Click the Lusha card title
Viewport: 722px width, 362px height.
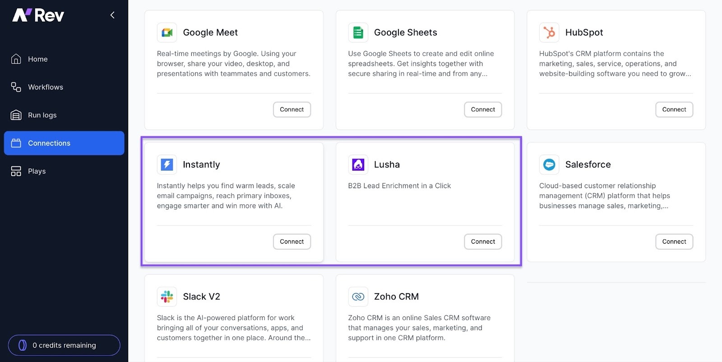pos(387,164)
